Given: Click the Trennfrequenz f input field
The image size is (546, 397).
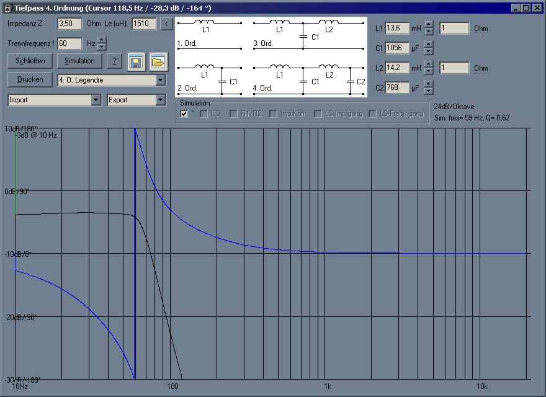Looking at the screenshot, I should pyautogui.click(x=69, y=43).
